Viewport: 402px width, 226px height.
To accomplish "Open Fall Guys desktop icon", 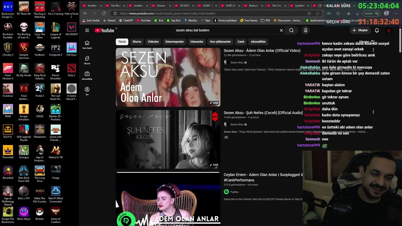I will (72, 50).
